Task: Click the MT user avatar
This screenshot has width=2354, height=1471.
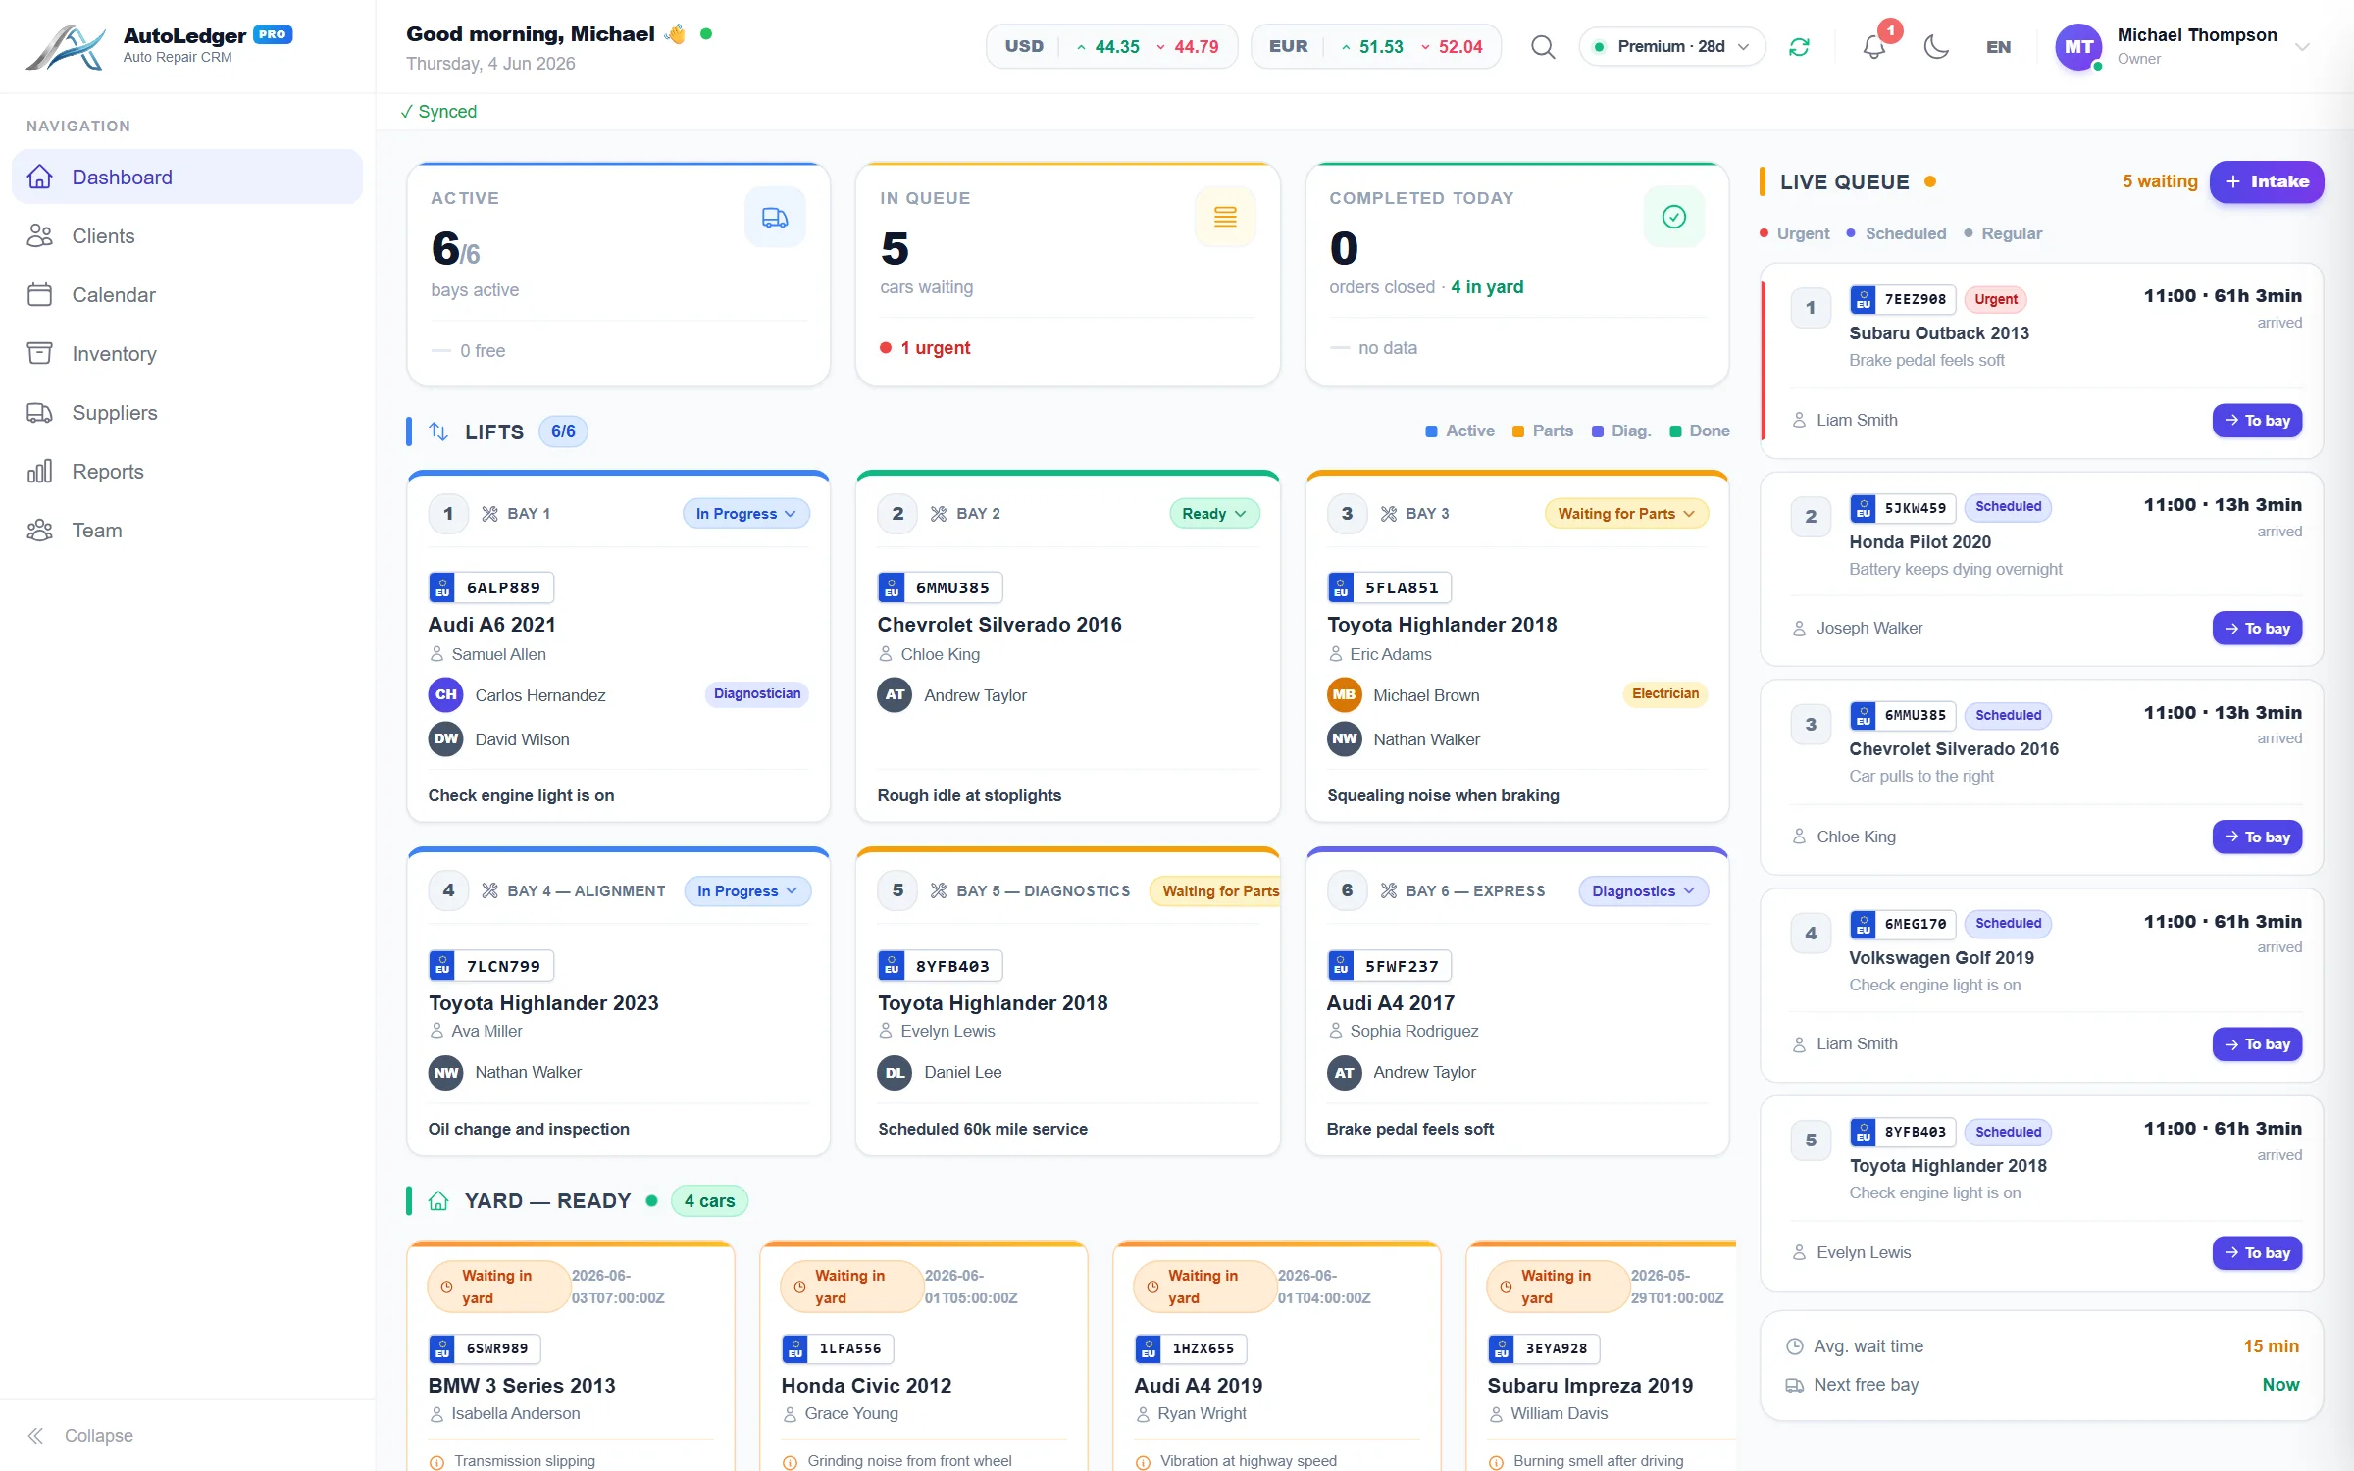Action: coord(2078,47)
